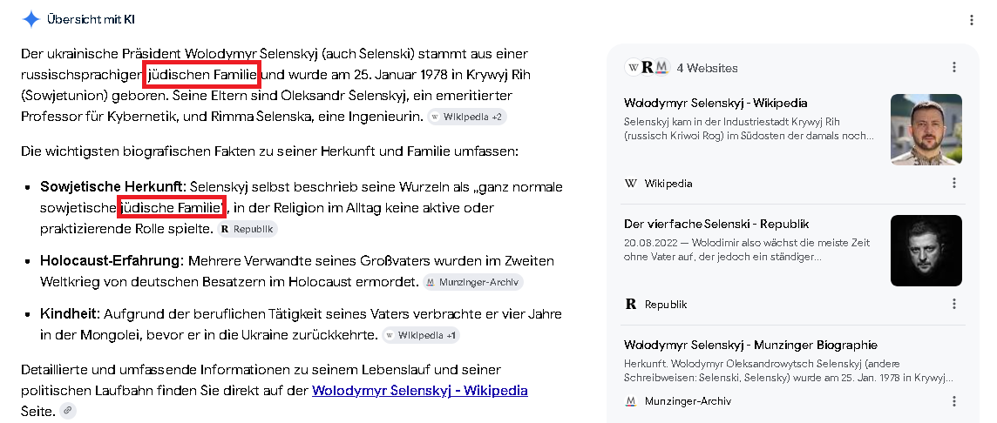Click the black-and-white Republik thumbnail
This screenshot has width=997, height=423.
(926, 251)
